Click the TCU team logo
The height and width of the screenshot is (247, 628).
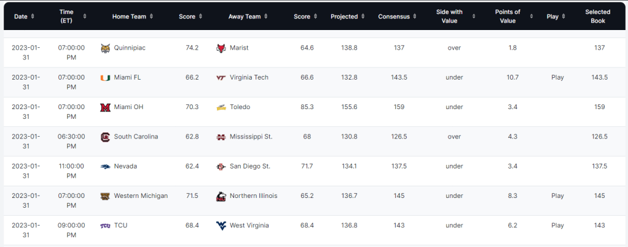coord(105,226)
